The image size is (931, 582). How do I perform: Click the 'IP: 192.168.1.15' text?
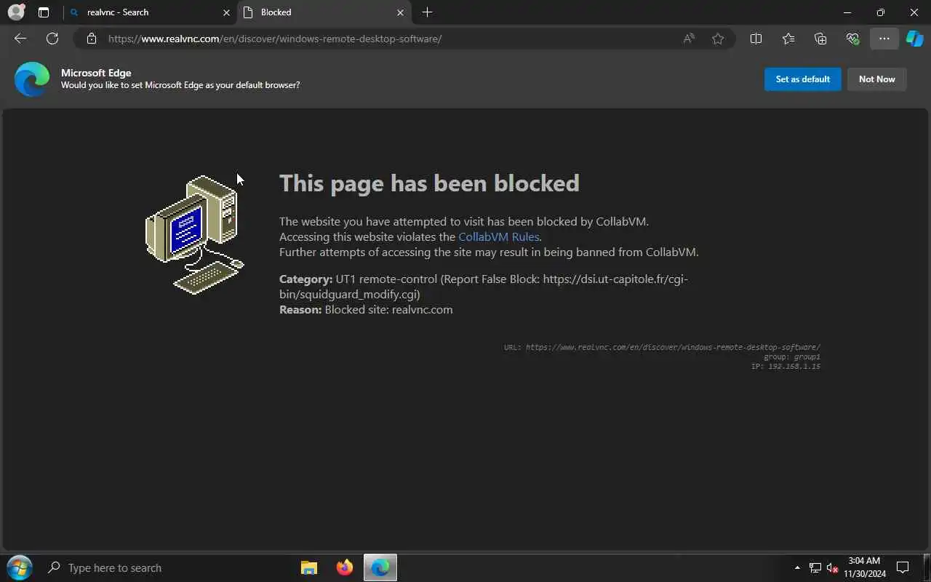tap(786, 367)
